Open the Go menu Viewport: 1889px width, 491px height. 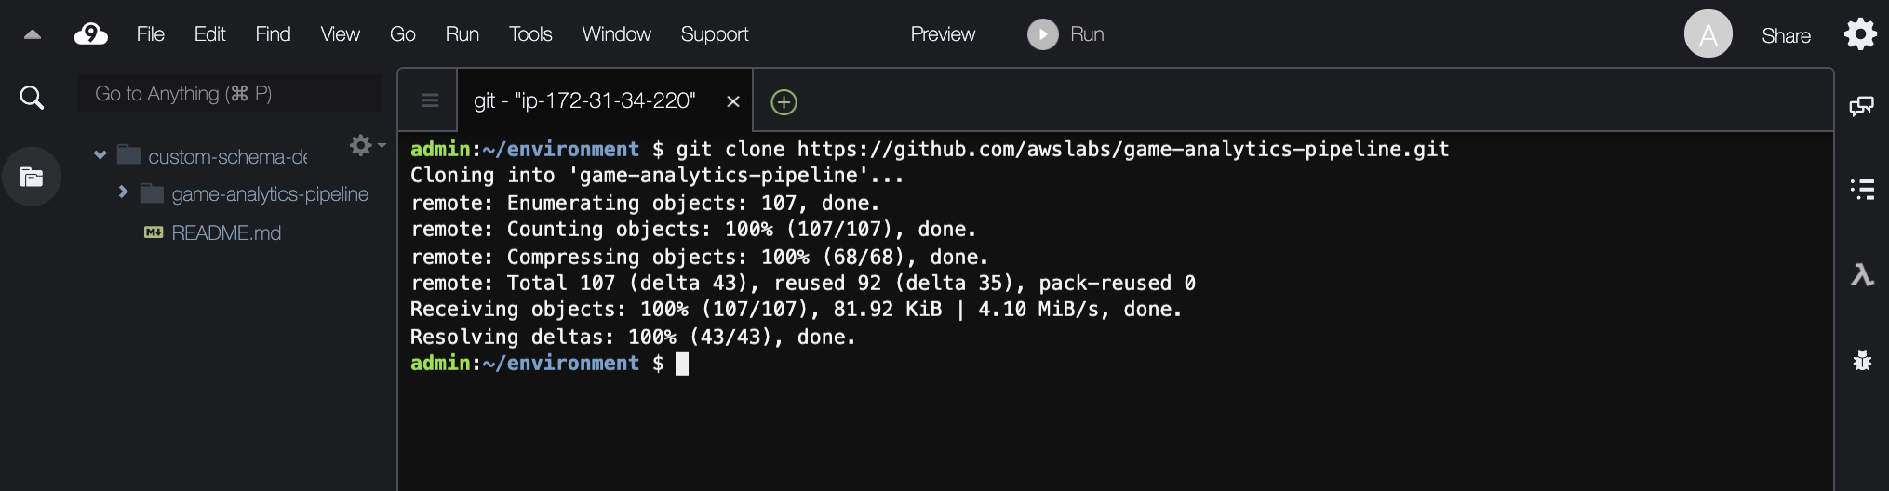coord(402,34)
